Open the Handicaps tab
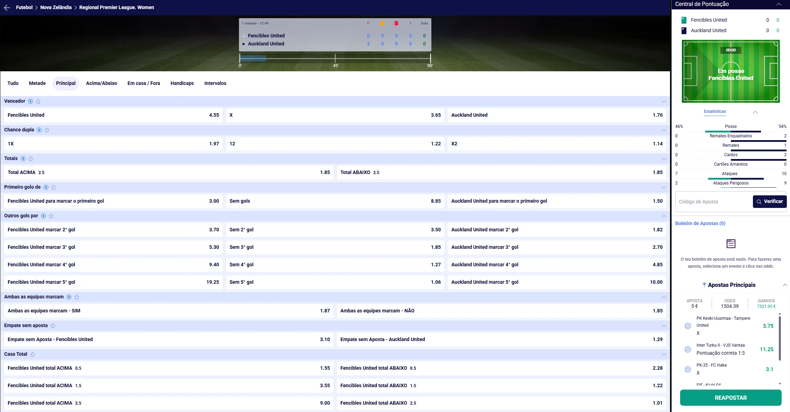This screenshot has height=412, width=790. click(x=182, y=83)
